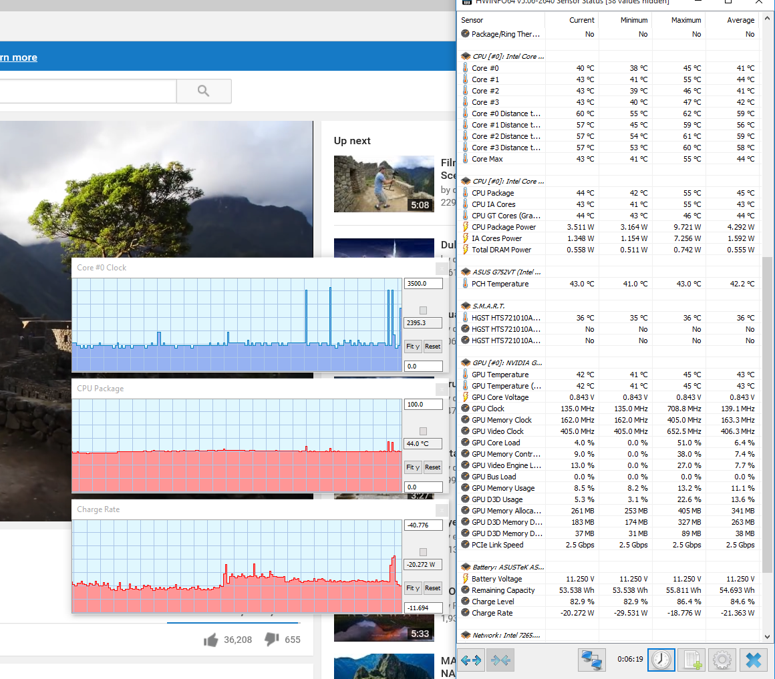The width and height of the screenshot is (775, 679).
Task: Select the 'Package/Ring Ther...' sensor row
Action: coord(608,35)
